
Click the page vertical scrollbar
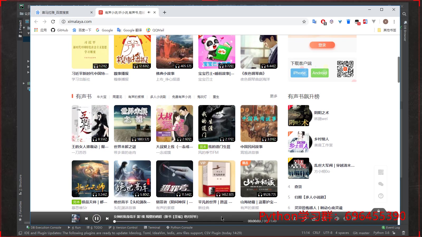(399, 70)
